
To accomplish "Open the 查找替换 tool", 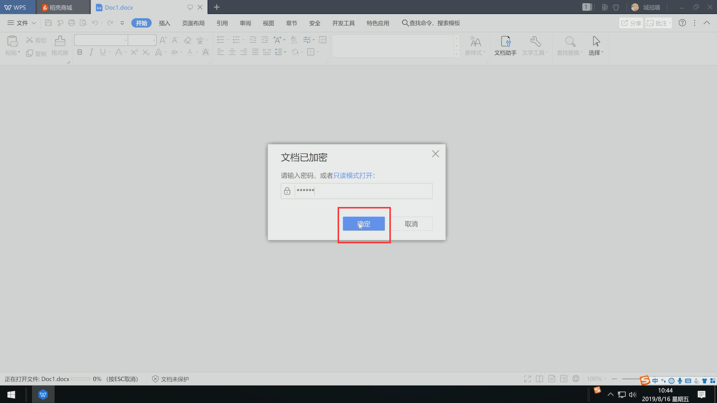I will [570, 46].
